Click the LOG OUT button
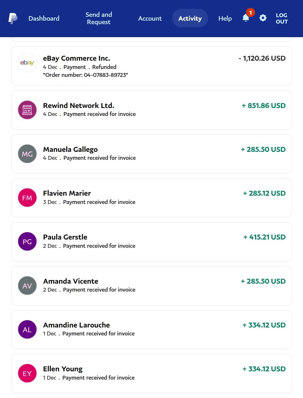This screenshot has width=303, height=398. [x=282, y=18]
